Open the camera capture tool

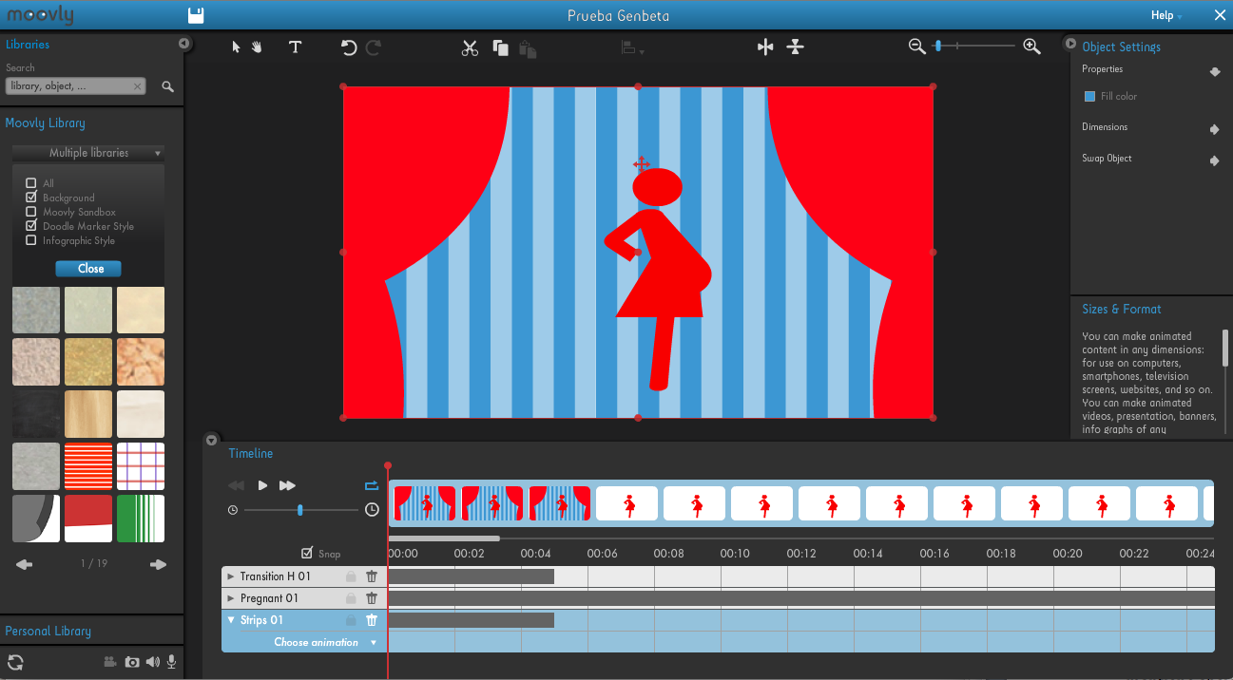pos(131,662)
